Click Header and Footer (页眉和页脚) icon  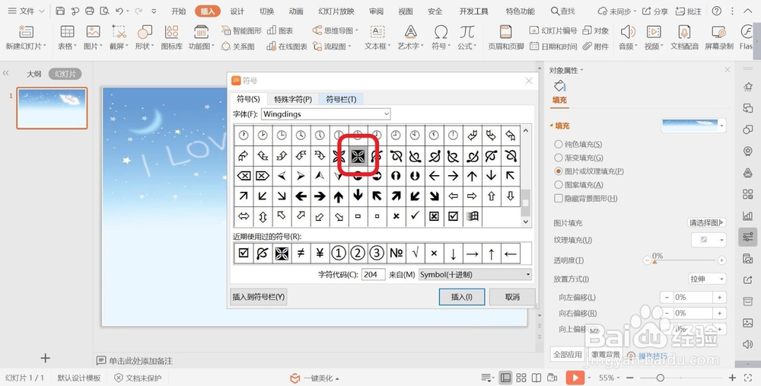[506, 32]
